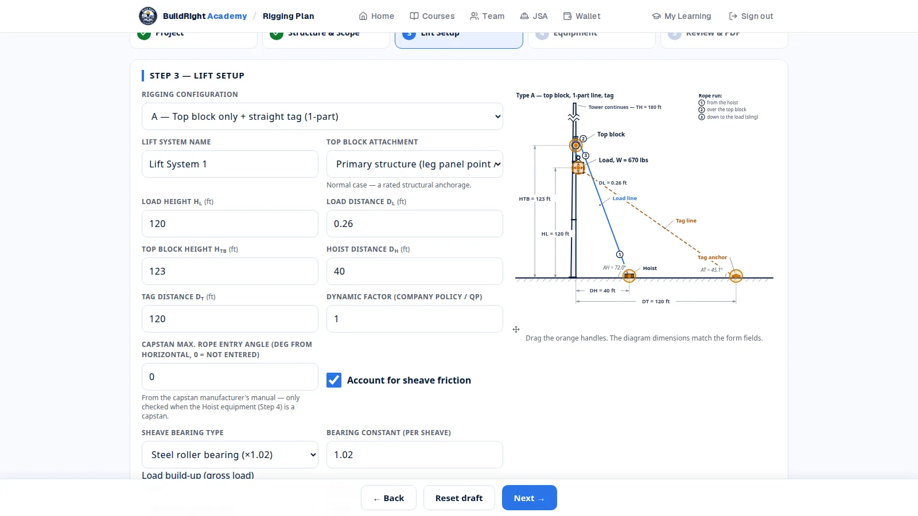Focus the Dynamic Factor field
Screen dimensions: 918x516
tap(415, 319)
